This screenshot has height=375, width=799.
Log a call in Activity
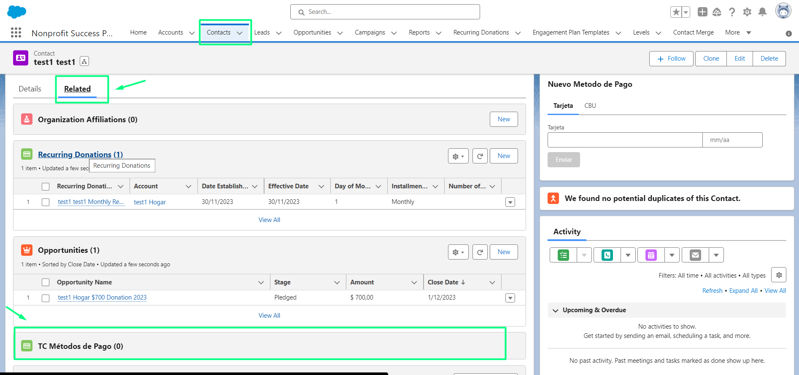pyautogui.click(x=607, y=255)
